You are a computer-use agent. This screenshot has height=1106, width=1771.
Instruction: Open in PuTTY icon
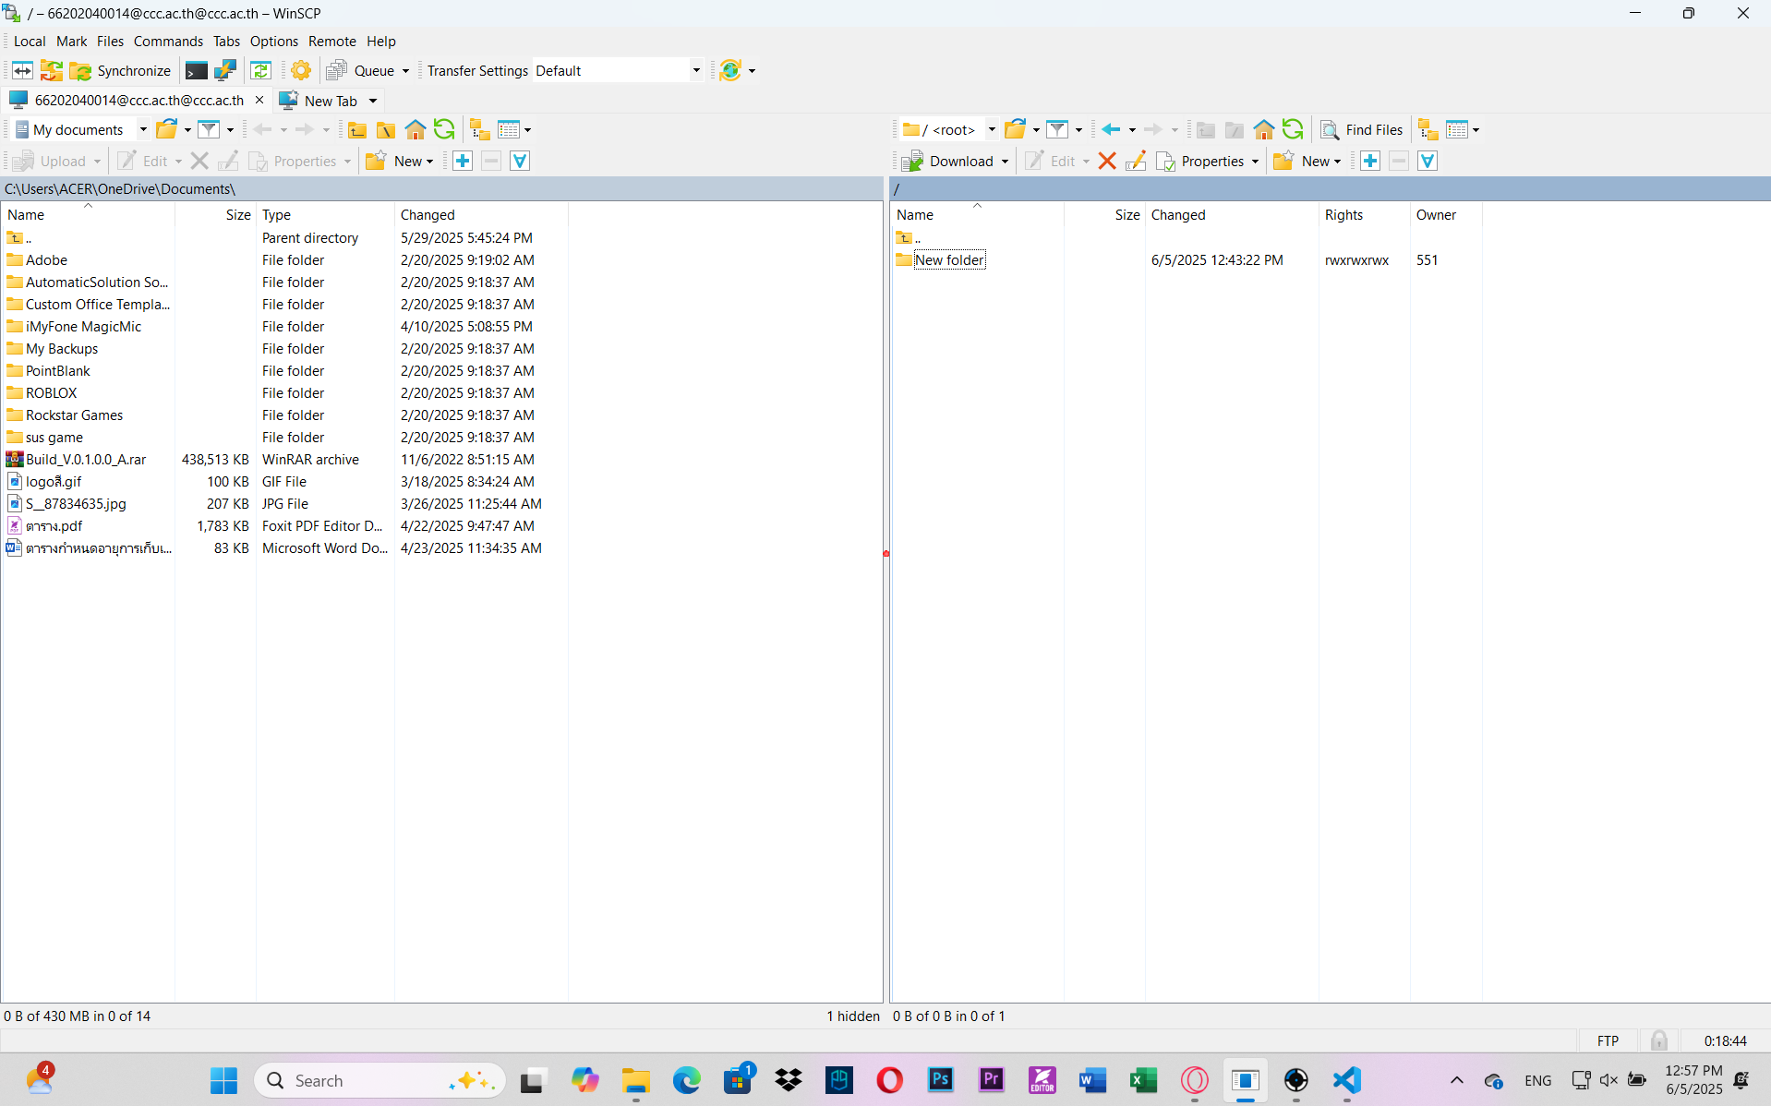[x=224, y=70]
